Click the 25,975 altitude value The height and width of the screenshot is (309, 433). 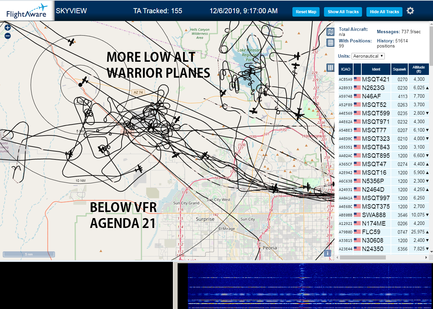(x=417, y=232)
